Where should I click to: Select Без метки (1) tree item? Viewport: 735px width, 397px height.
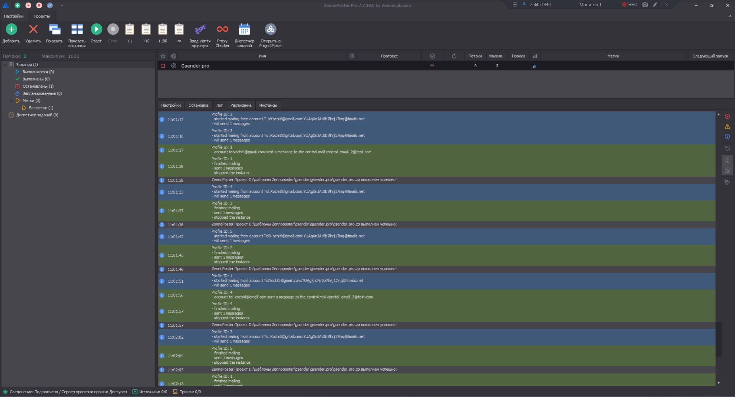41,108
